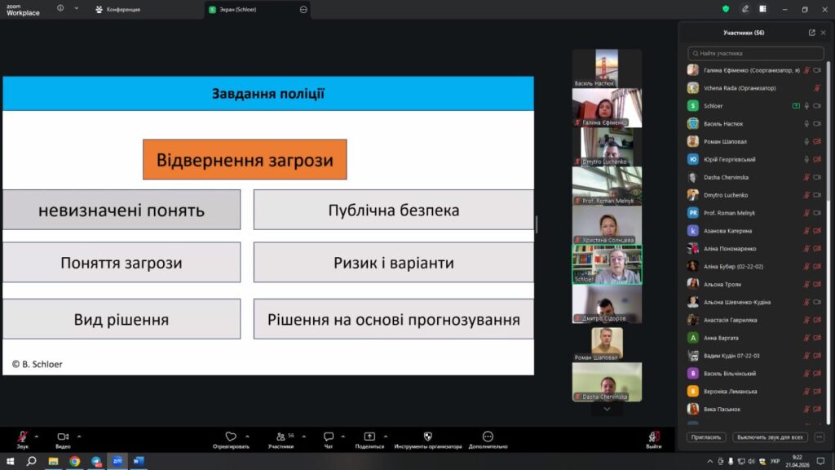
Task: Toggle camera with the Видео button
Action: coord(63,437)
